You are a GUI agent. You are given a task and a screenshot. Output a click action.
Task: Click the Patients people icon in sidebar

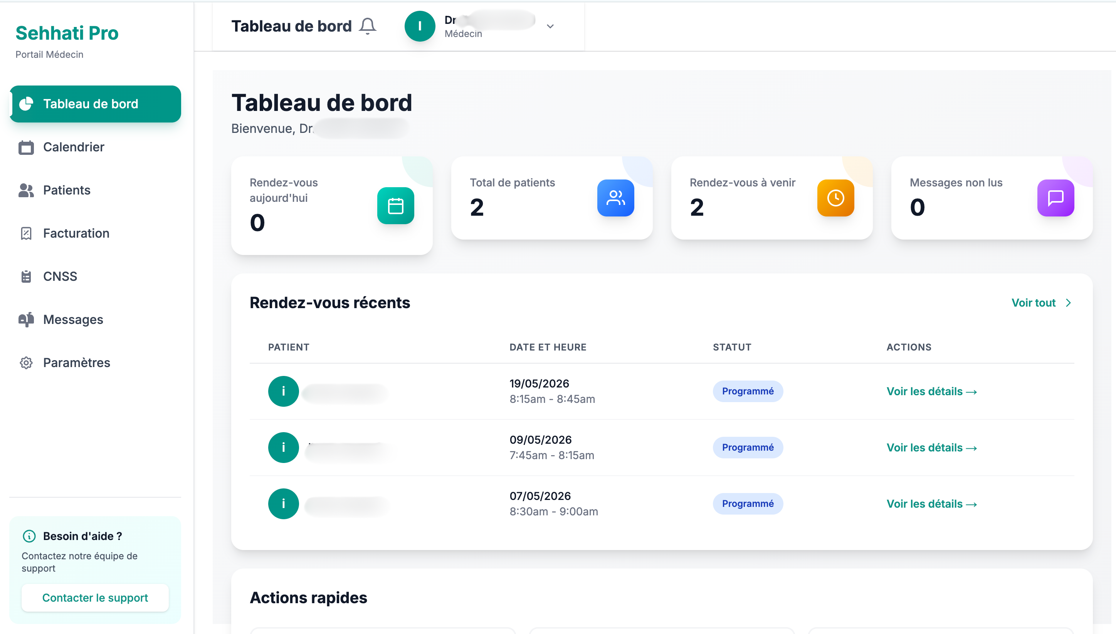pyautogui.click(x=26, y=190)
